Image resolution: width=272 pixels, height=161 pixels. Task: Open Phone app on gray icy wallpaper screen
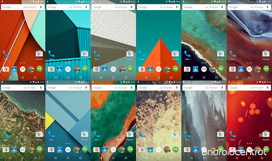187,134
